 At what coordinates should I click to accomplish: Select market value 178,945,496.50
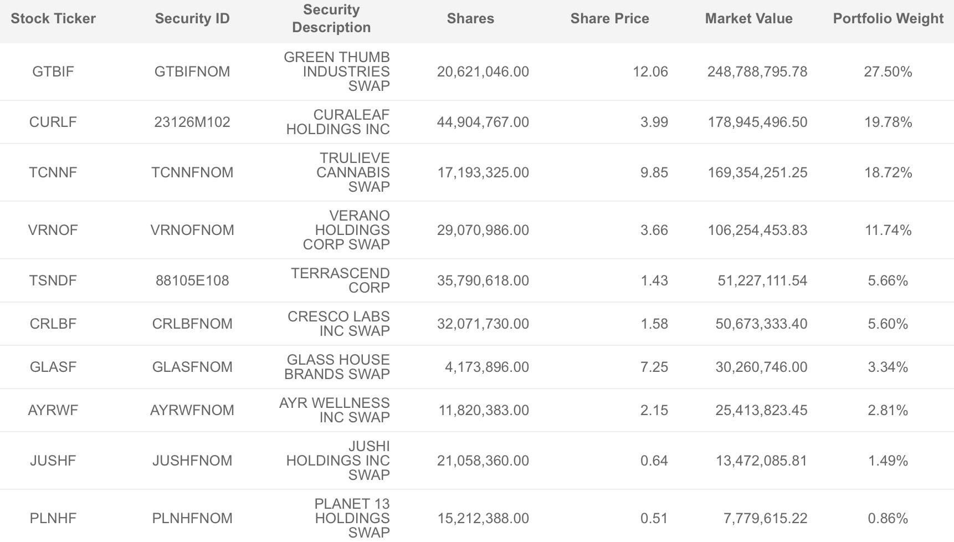757,122
